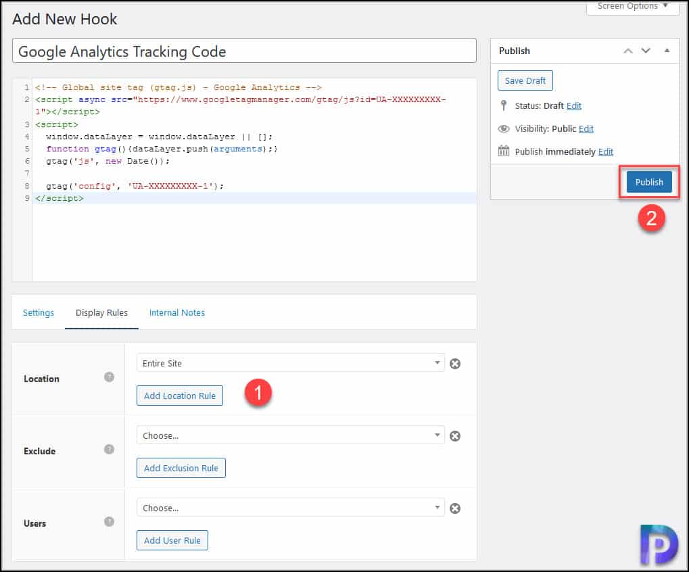Click the Add New Hook heading

point(65,20)
